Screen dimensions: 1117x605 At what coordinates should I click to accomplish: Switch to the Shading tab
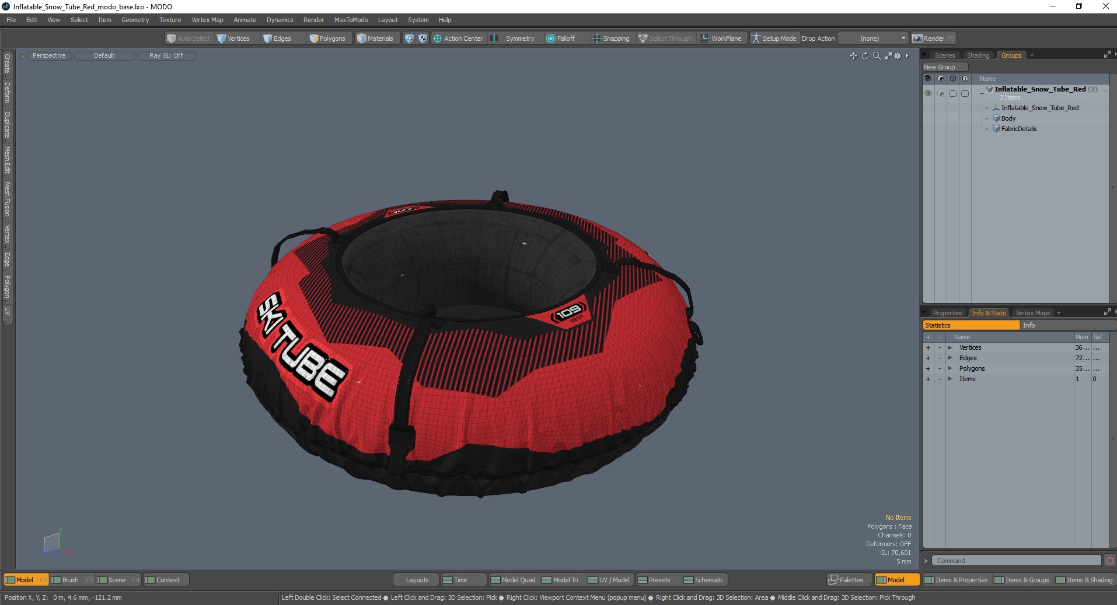pyautogui.click(x=978, y=55)
